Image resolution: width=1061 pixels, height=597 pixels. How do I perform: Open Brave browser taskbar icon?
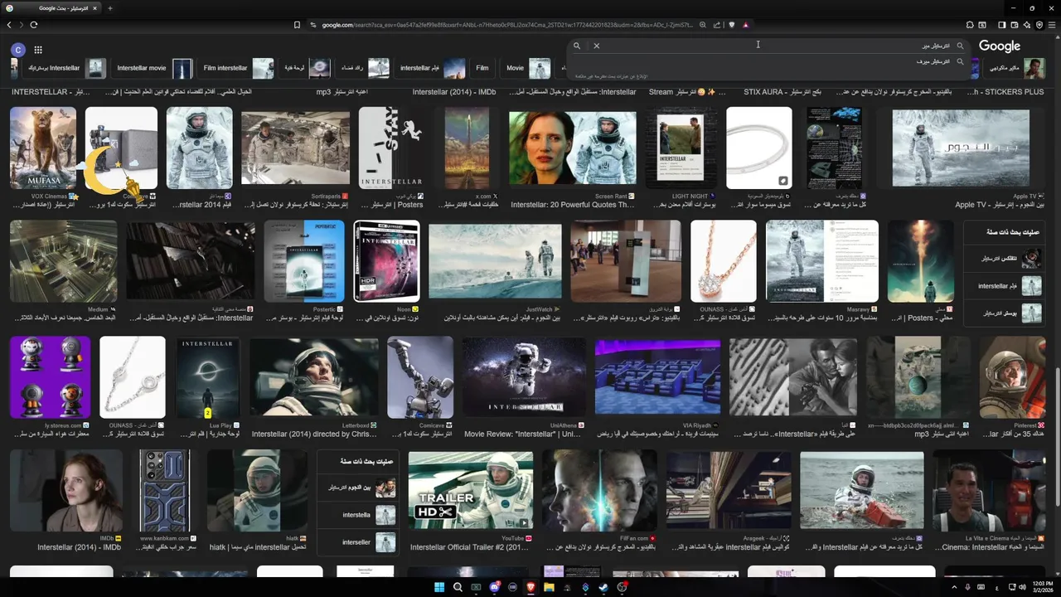point(530,587)
